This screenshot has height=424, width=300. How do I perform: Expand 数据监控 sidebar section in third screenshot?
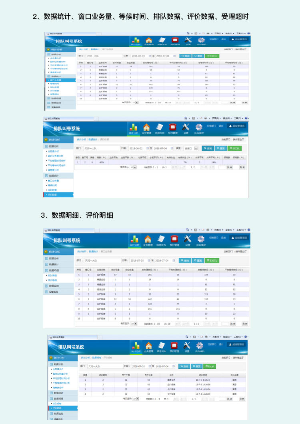pos(58,286)
